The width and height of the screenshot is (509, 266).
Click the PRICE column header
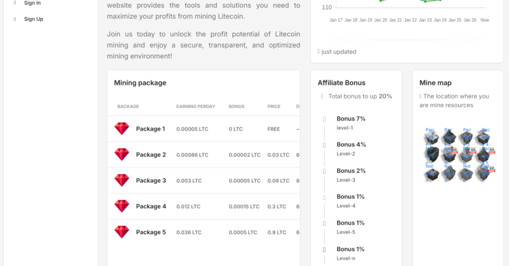point(274,106)
